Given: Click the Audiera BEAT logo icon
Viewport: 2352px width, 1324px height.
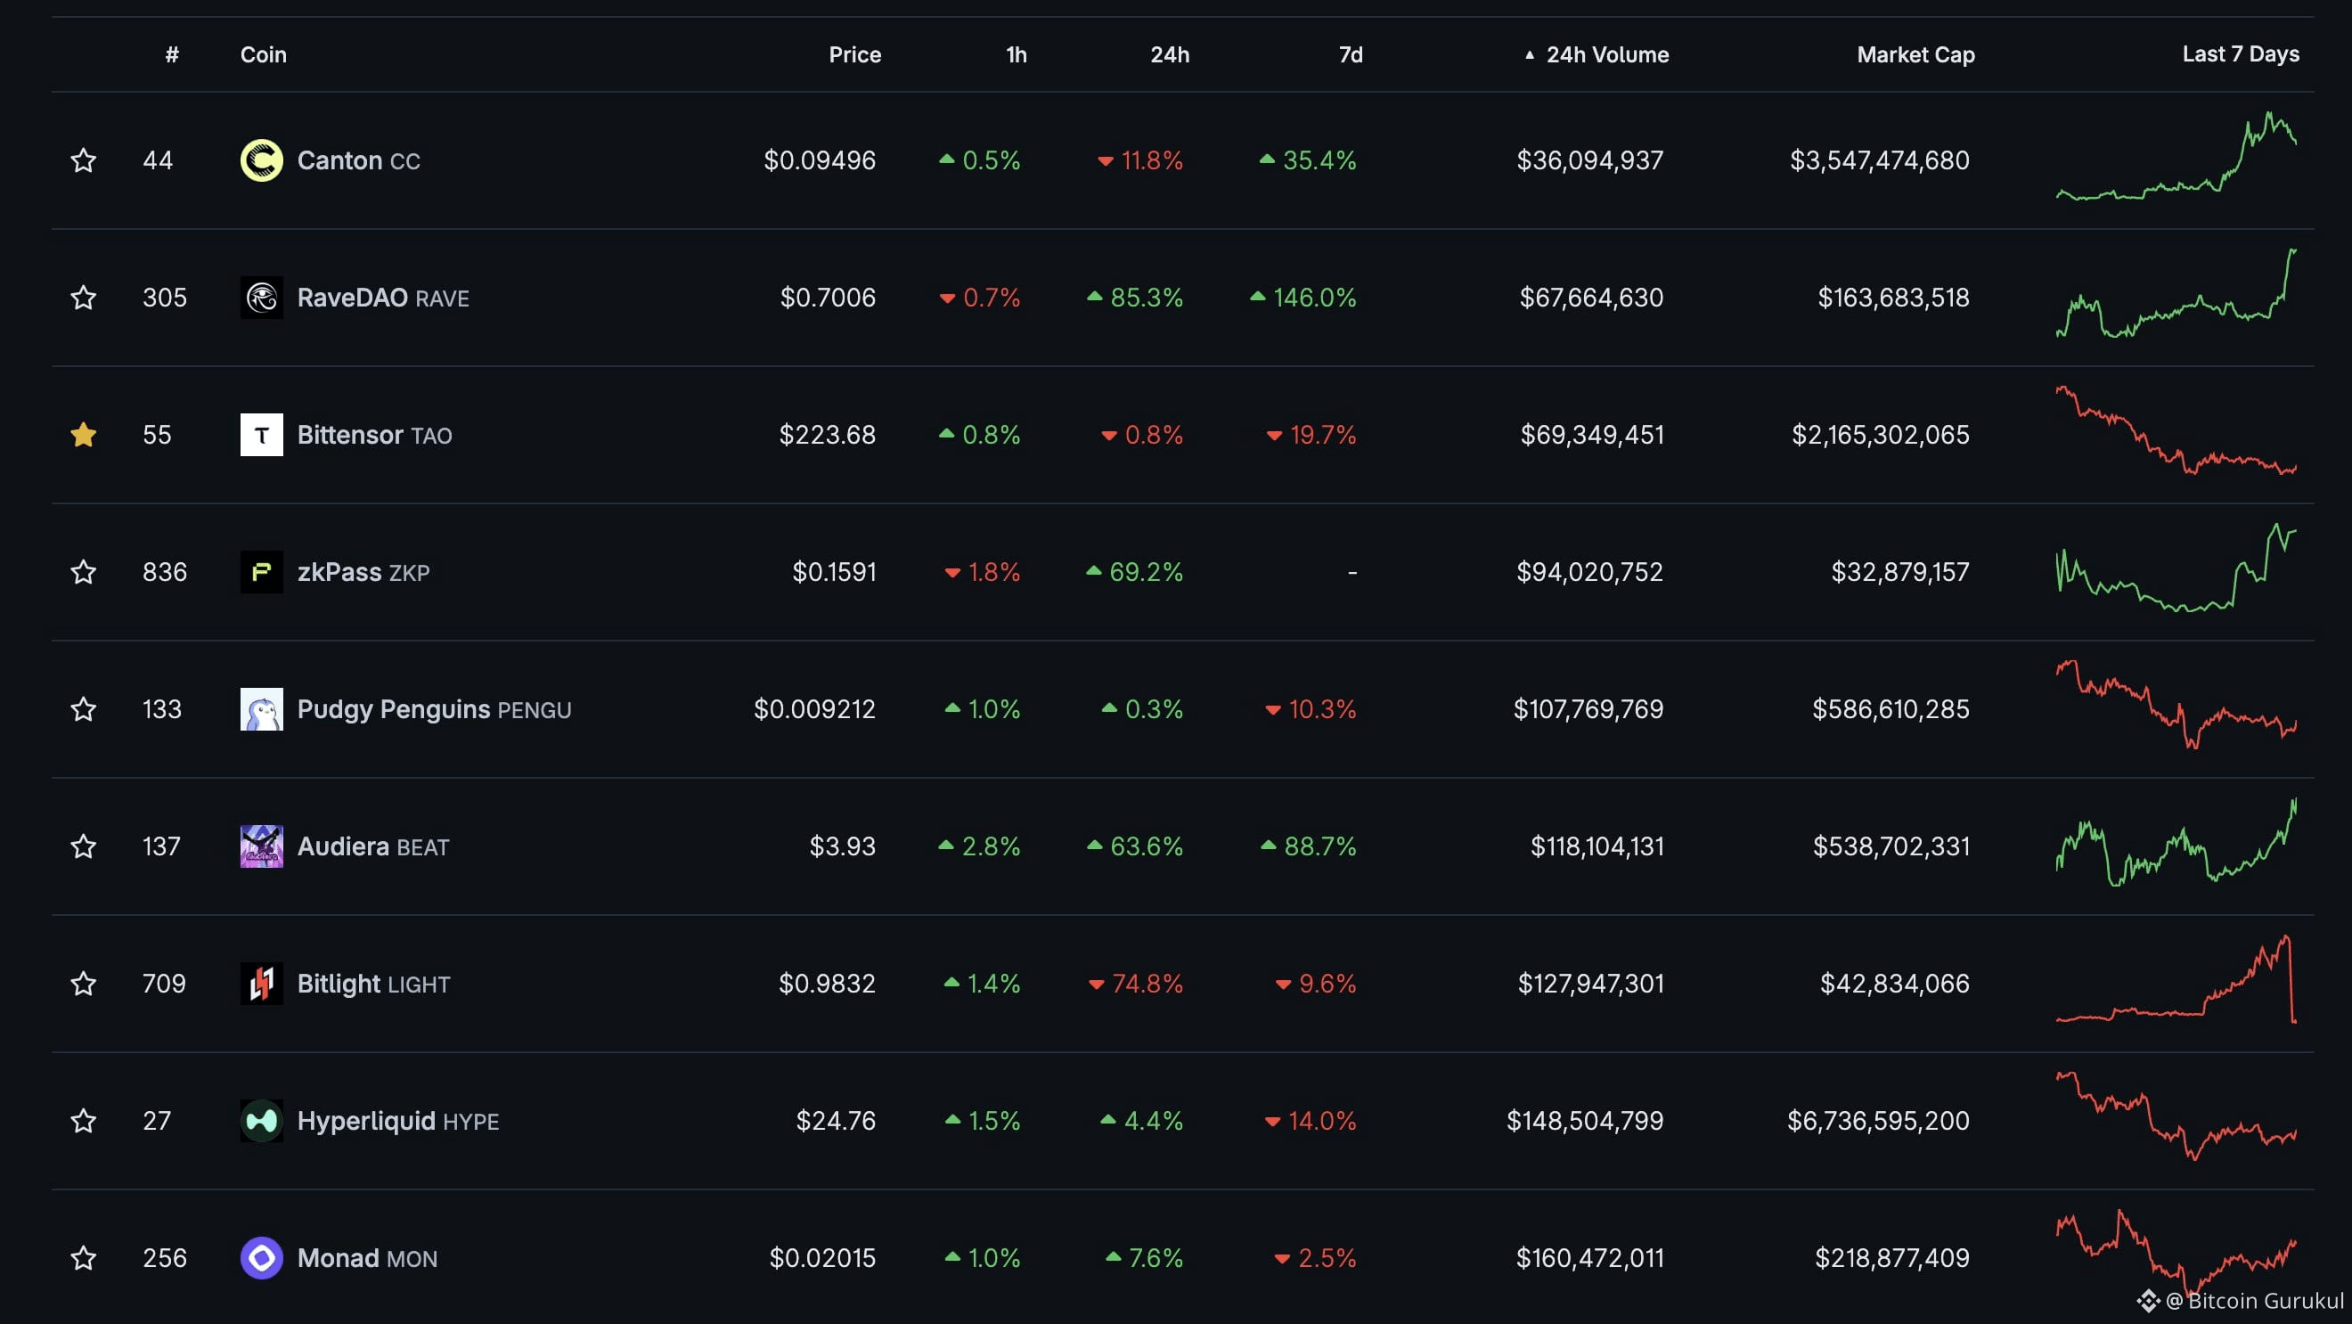Looking at the screenshot, I should point(261,846).
